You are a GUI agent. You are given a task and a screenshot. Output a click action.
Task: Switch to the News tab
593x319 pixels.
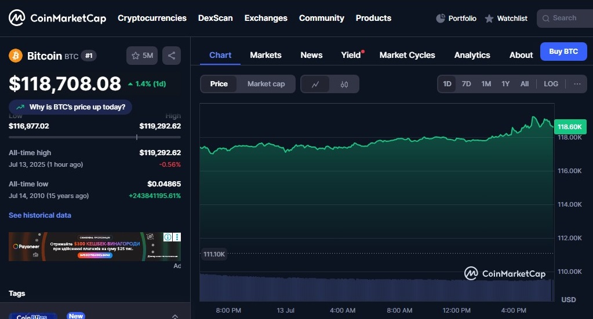312,55
